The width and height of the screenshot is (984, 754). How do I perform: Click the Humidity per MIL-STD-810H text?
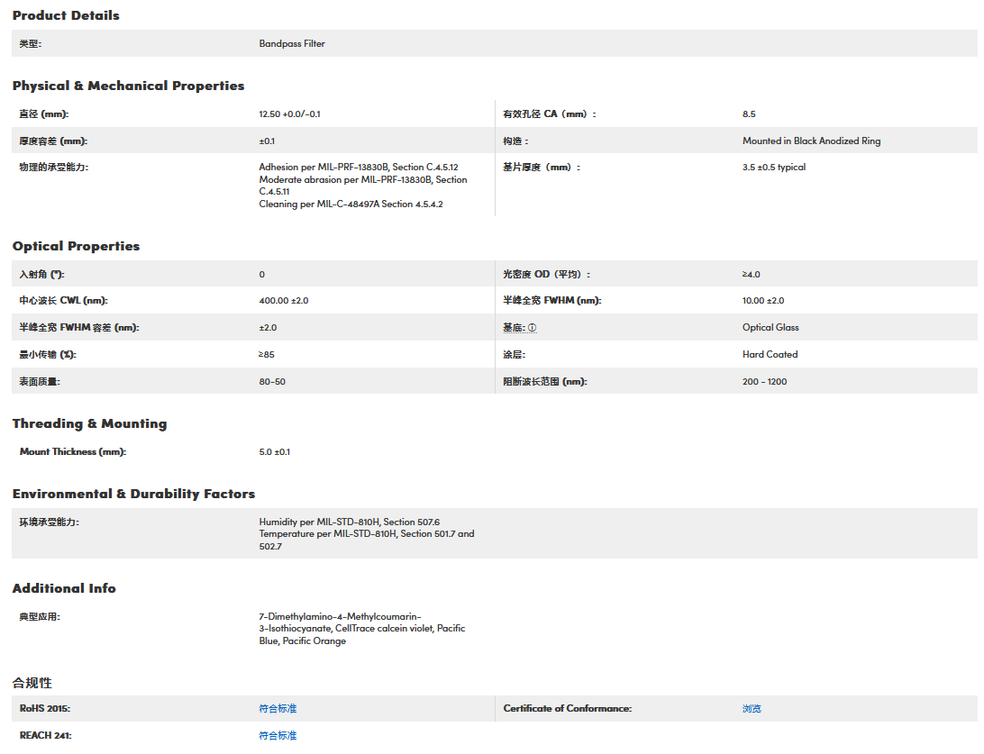(x=349, y=522)
